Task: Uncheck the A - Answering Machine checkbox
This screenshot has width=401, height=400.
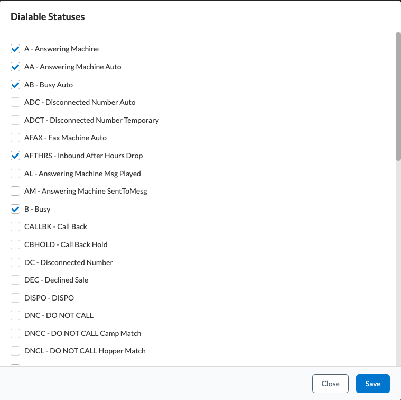Action: pos(15,49)
